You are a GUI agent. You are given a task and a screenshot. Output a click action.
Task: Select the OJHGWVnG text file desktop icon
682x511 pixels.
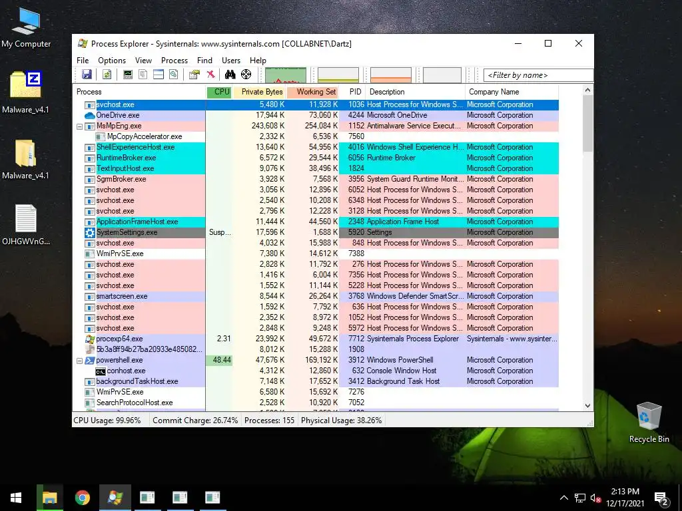26,225
